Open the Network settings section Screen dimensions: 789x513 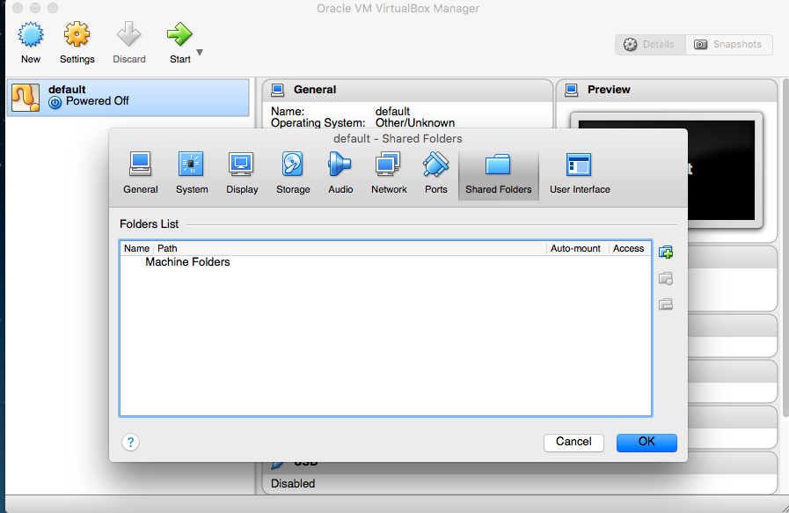pos(389,173)
